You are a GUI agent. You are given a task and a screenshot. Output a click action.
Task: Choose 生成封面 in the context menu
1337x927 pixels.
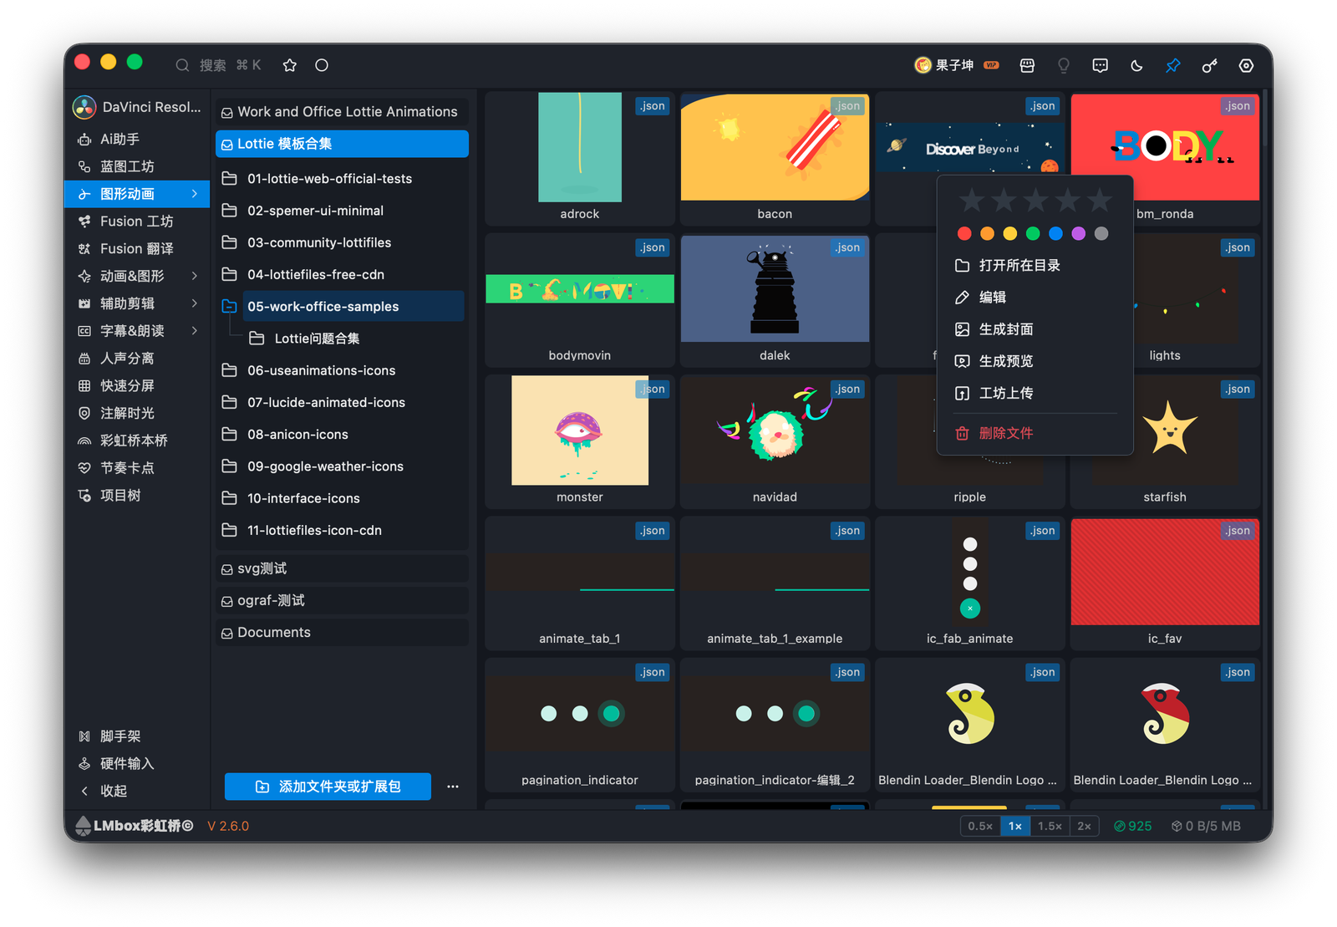(x=1035, y=329)
